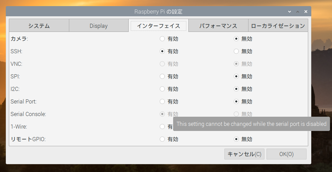Image resolution: width=332 pixels, height=172 pixels.
Task: Select the インターフェイス tab
Action: coord(159,26)
